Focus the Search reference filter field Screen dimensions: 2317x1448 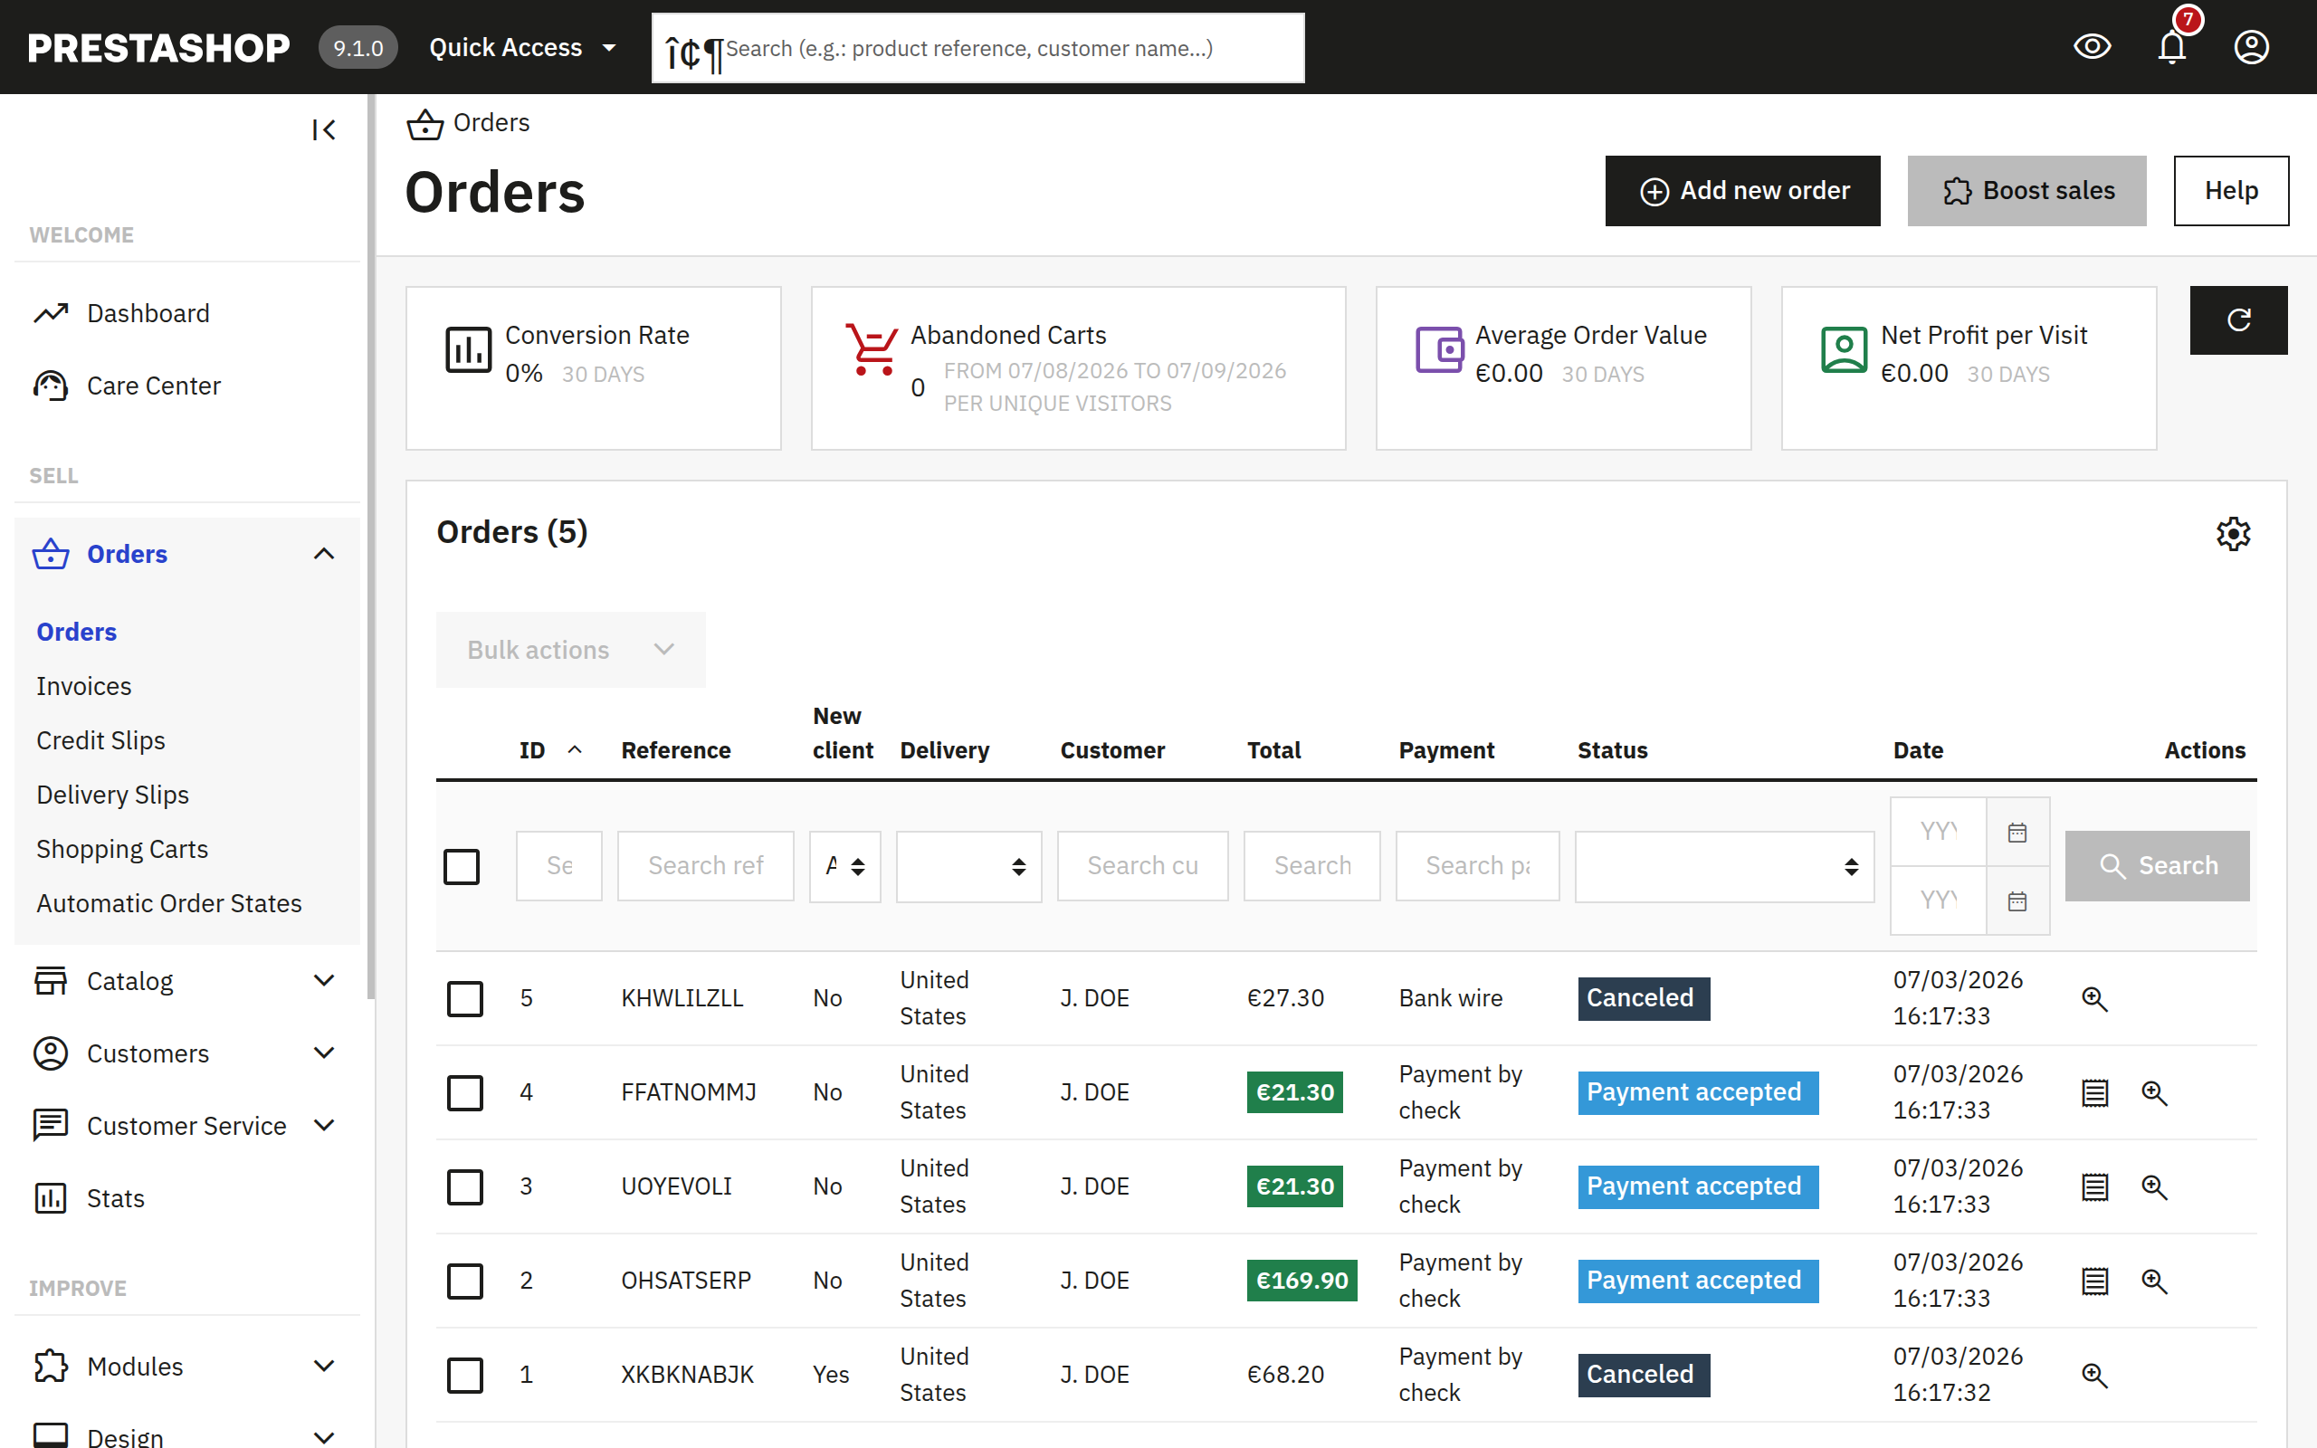coord(705,866)
